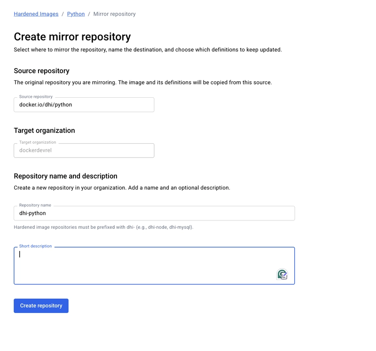Click the Target organization section heading
This screenshot has height=351, width=376.
point(44,131)
